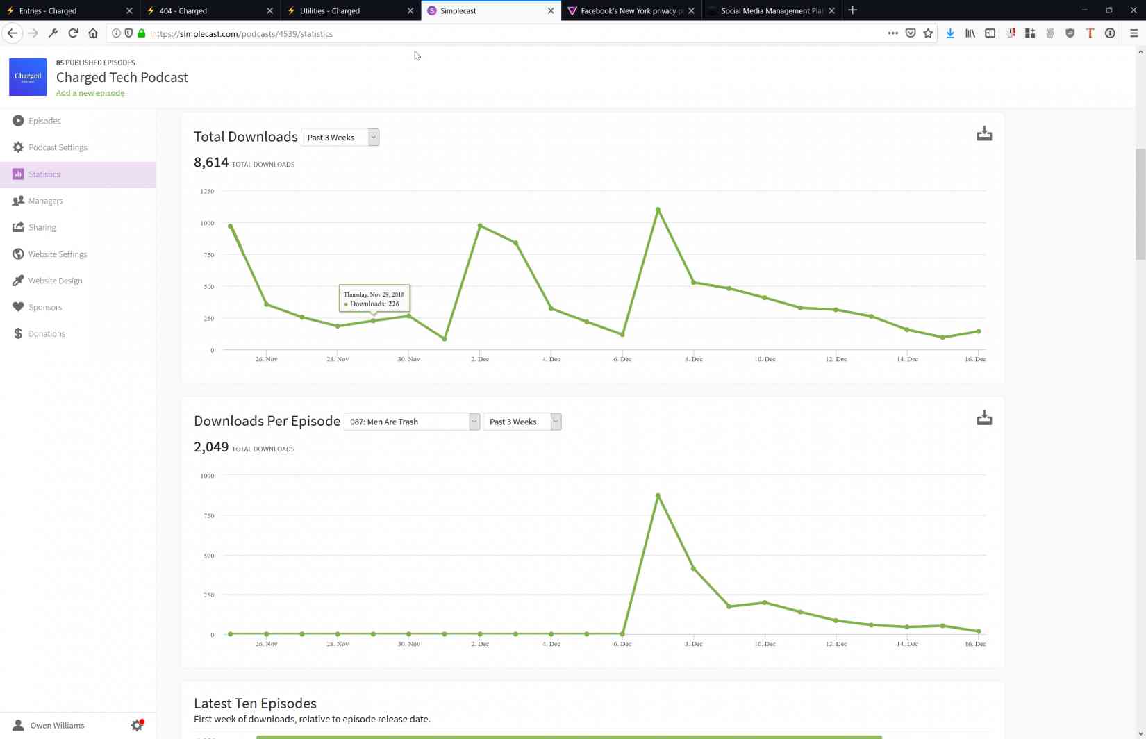Open the Episodes section in the sidebar
This screenshot has width=1146, height=739.
click(x=44, y=121)
